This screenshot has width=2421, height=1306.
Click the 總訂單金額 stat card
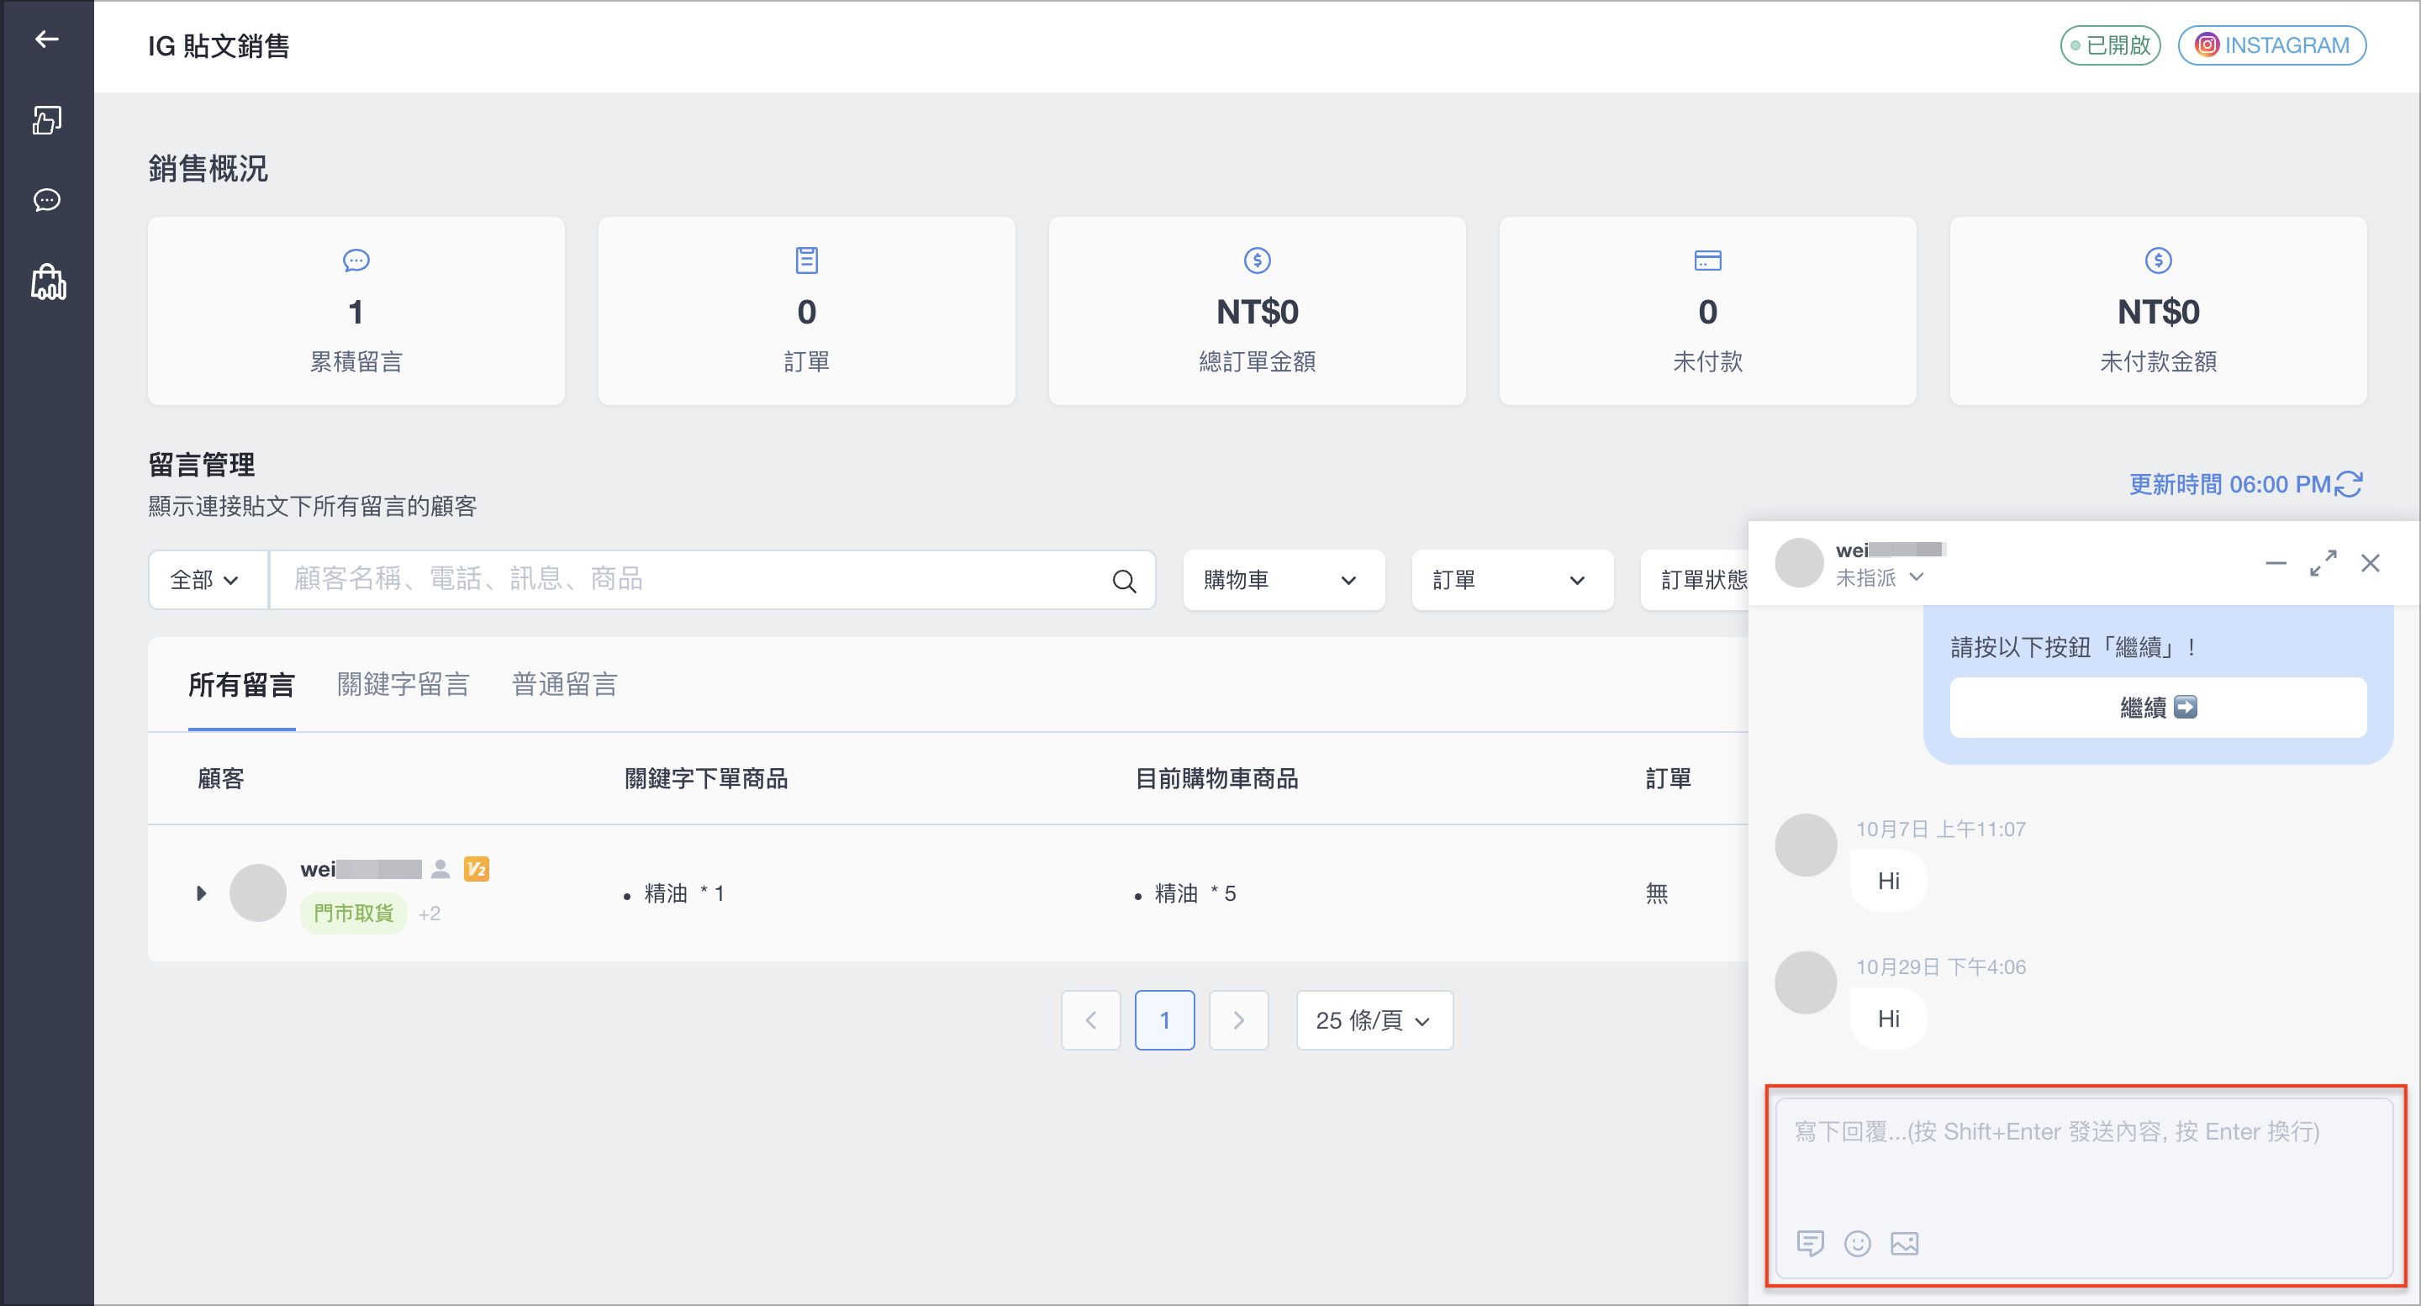1257,311
